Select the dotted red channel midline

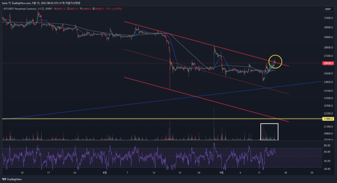click(206, 72)
